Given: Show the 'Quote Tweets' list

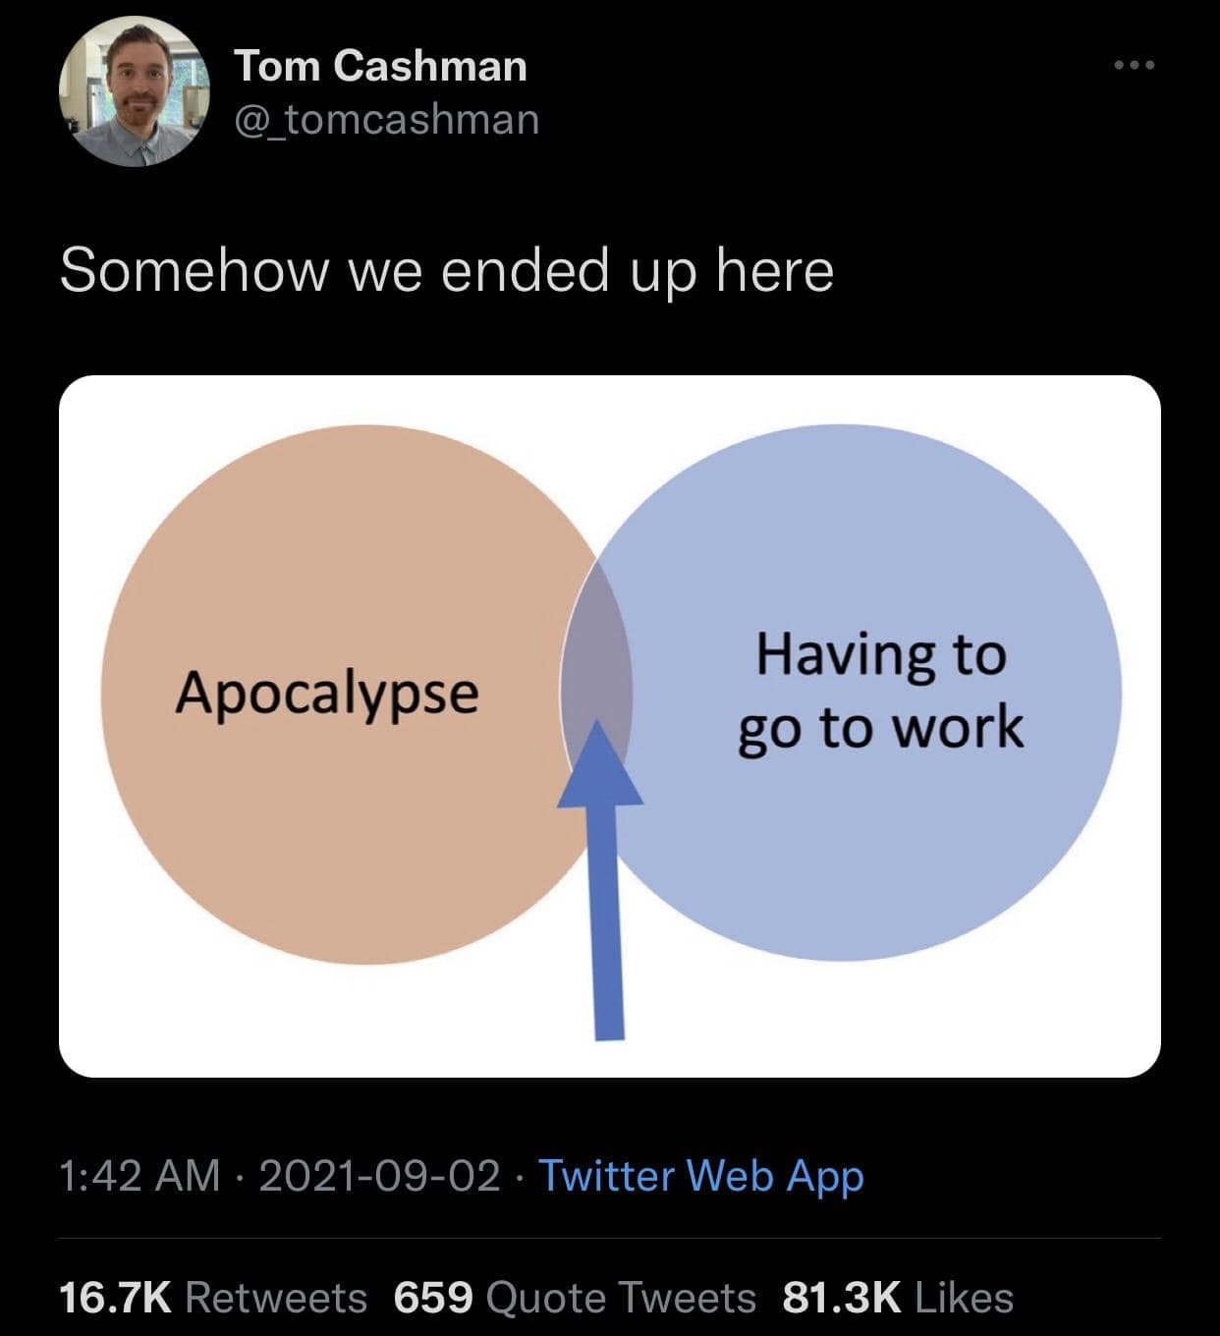Looking at the screenshot, I should click(621, 1298).
